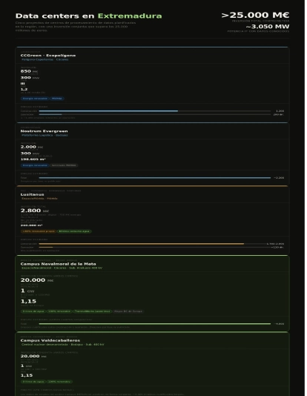Click the 'Energía renovable' tag in the Nostrum Evergreen card
The width and height of the screenshot is (307, 396).
[35, 165]
